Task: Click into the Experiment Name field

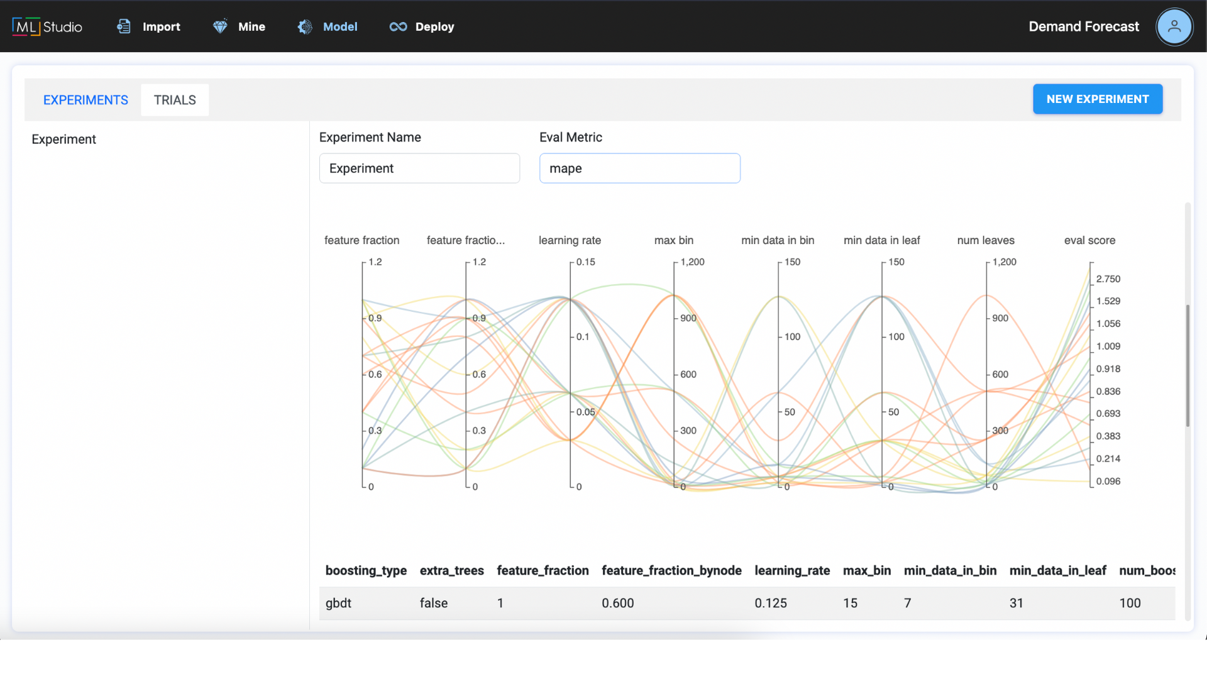Action: point(419,168)
